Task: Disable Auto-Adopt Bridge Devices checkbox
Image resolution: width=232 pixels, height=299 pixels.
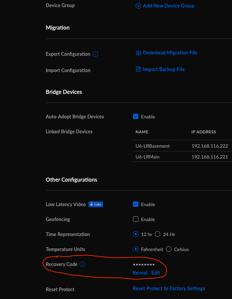Action: 136,117
